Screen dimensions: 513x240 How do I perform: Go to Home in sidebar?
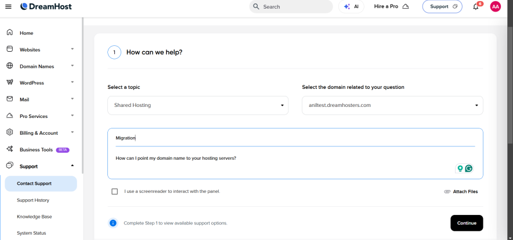pos(27,33)
